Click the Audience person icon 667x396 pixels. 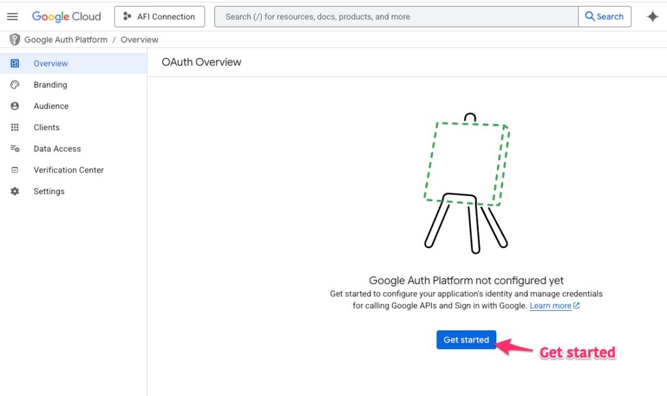coord(15,106)
